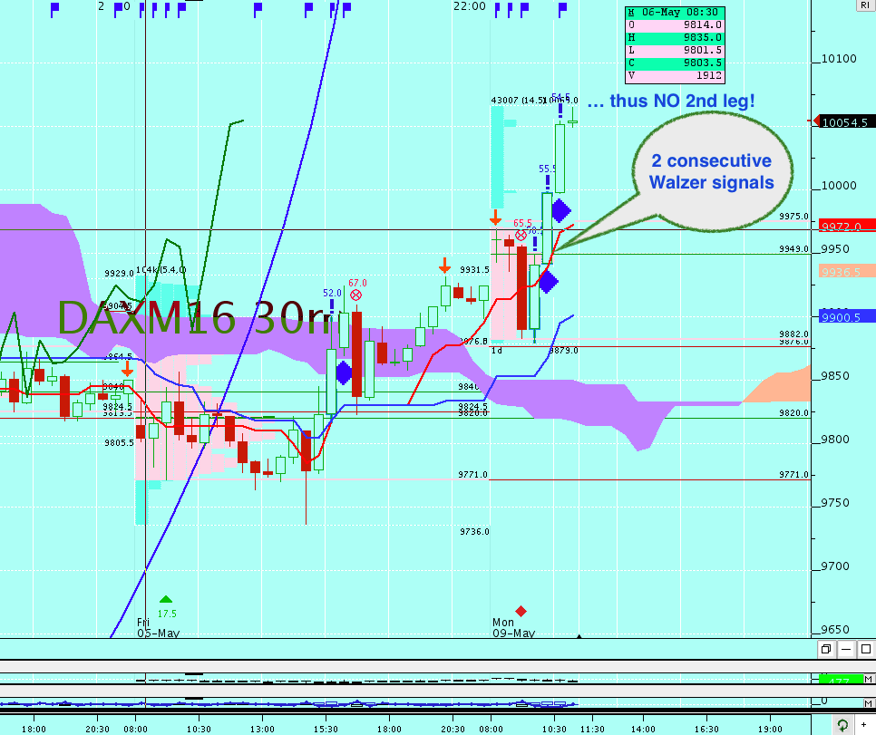Click the Close value 9803.5 in data box
This screenshot has width=876, height=735.
click(x=702, y=63)
